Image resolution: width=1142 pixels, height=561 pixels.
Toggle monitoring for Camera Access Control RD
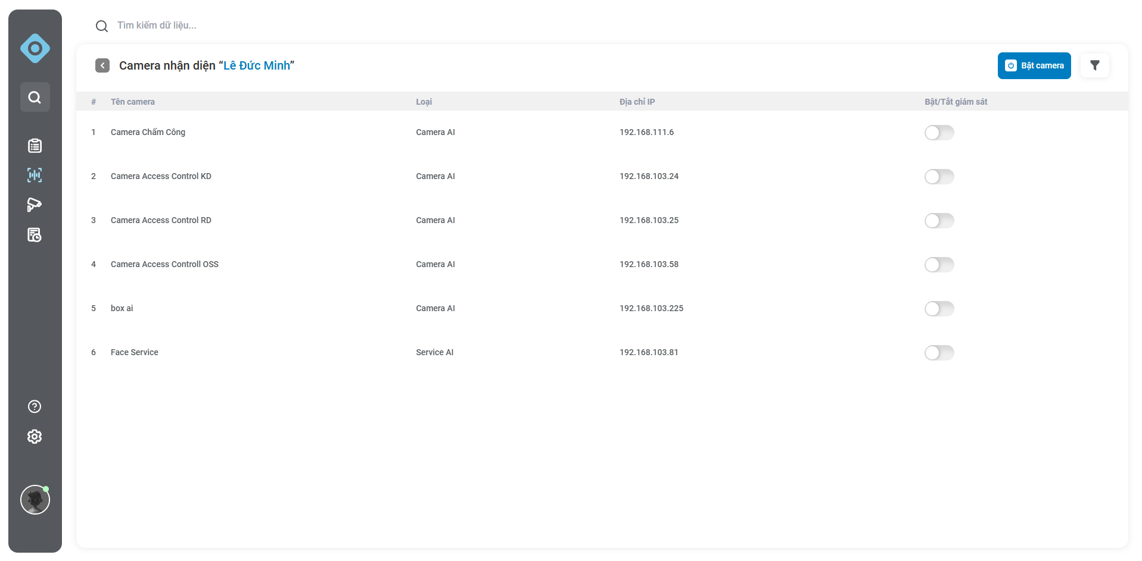tap(939, 221)
